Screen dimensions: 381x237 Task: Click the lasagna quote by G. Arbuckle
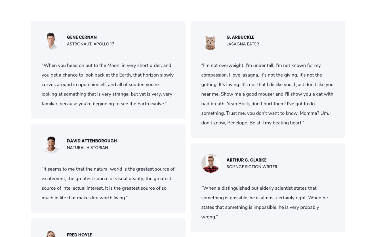pos(268,94)
